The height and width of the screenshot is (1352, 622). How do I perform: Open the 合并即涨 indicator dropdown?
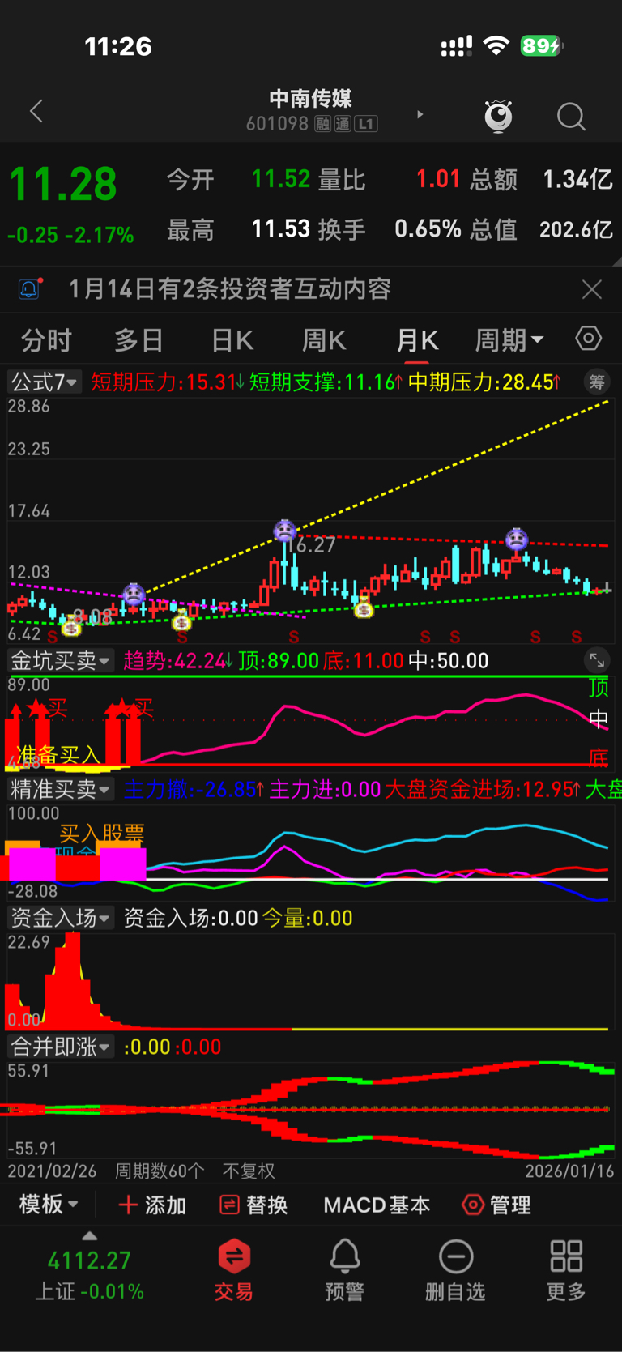60,1047
